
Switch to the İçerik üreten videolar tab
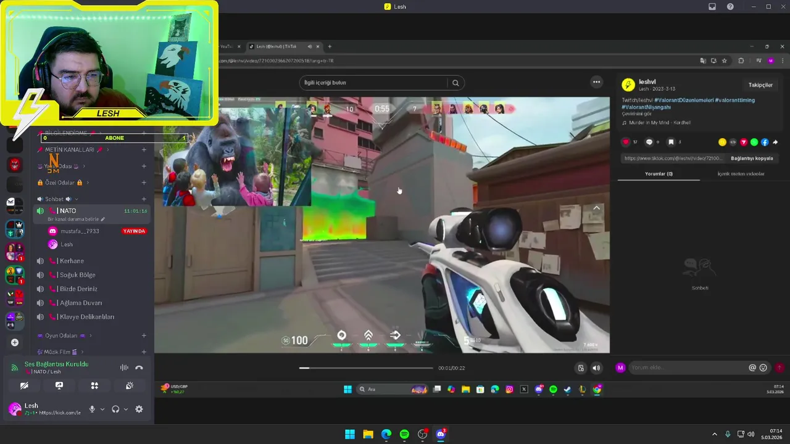pyautogui.click(x=741, y=174)
